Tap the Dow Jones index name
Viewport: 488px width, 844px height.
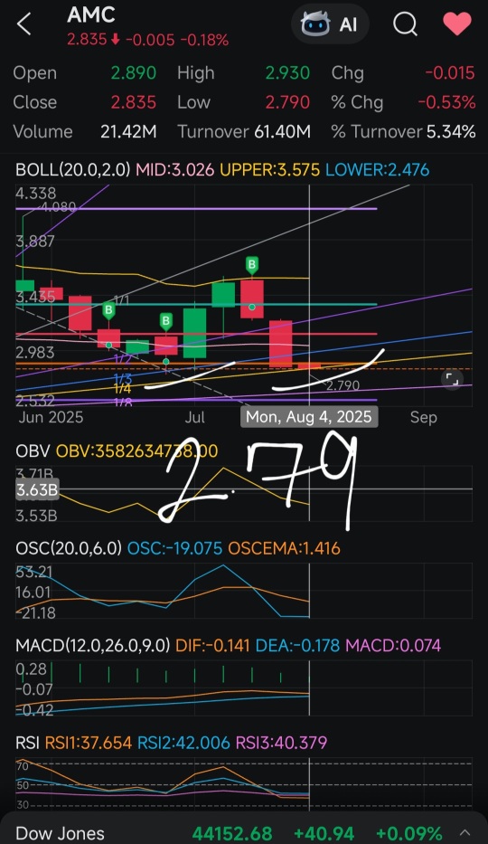coord(61,834)
